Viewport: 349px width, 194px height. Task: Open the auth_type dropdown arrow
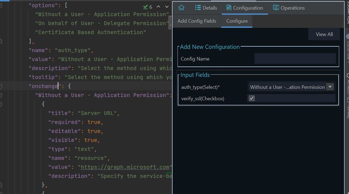point(330,87)
